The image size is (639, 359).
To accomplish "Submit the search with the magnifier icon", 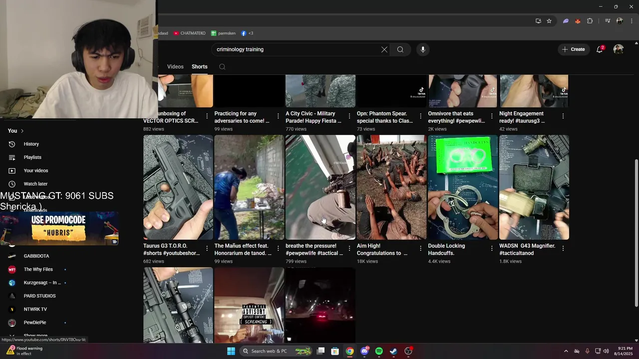I will click(x=400, y=49).
